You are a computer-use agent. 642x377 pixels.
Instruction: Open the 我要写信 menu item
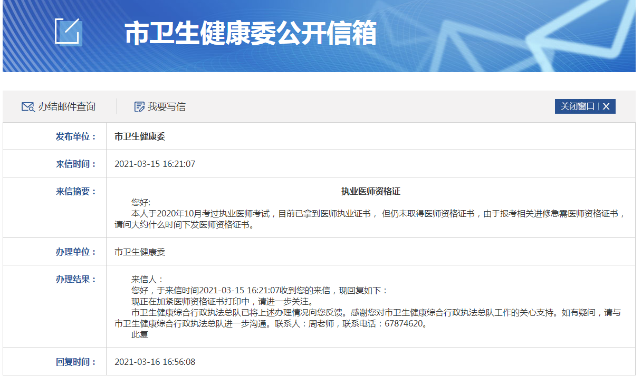[166, 107]
